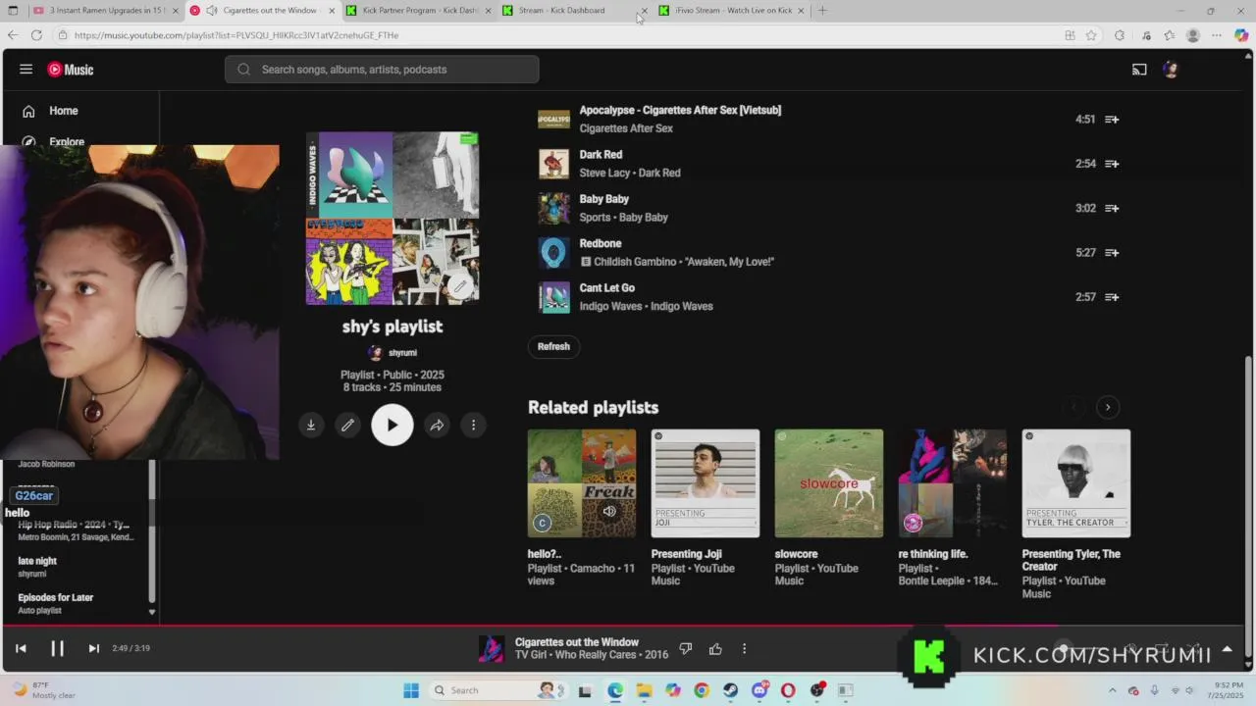The image size is (1256, 706).
Task: Open Microsoft Edge from the taskbar
Action: (x=615, y=690)
